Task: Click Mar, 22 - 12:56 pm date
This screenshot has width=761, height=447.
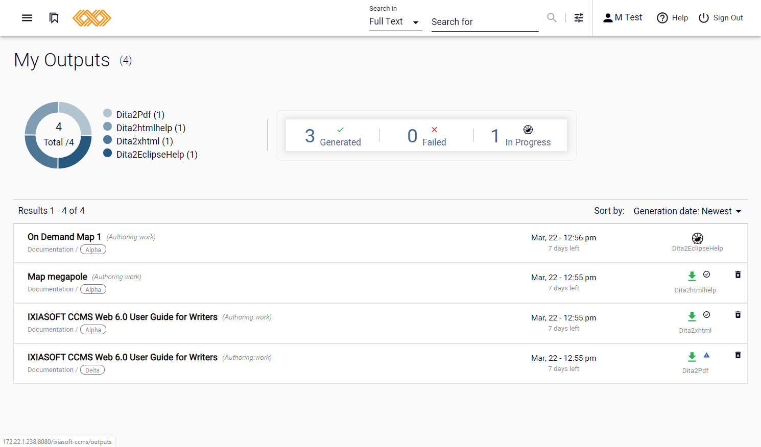Action: 564,238
